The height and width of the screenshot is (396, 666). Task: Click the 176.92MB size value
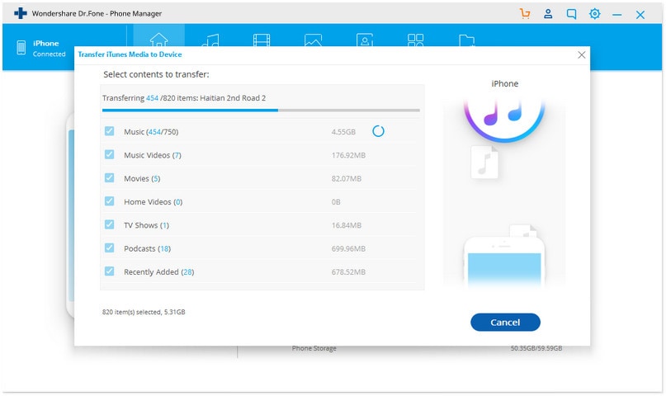(348, 155)
